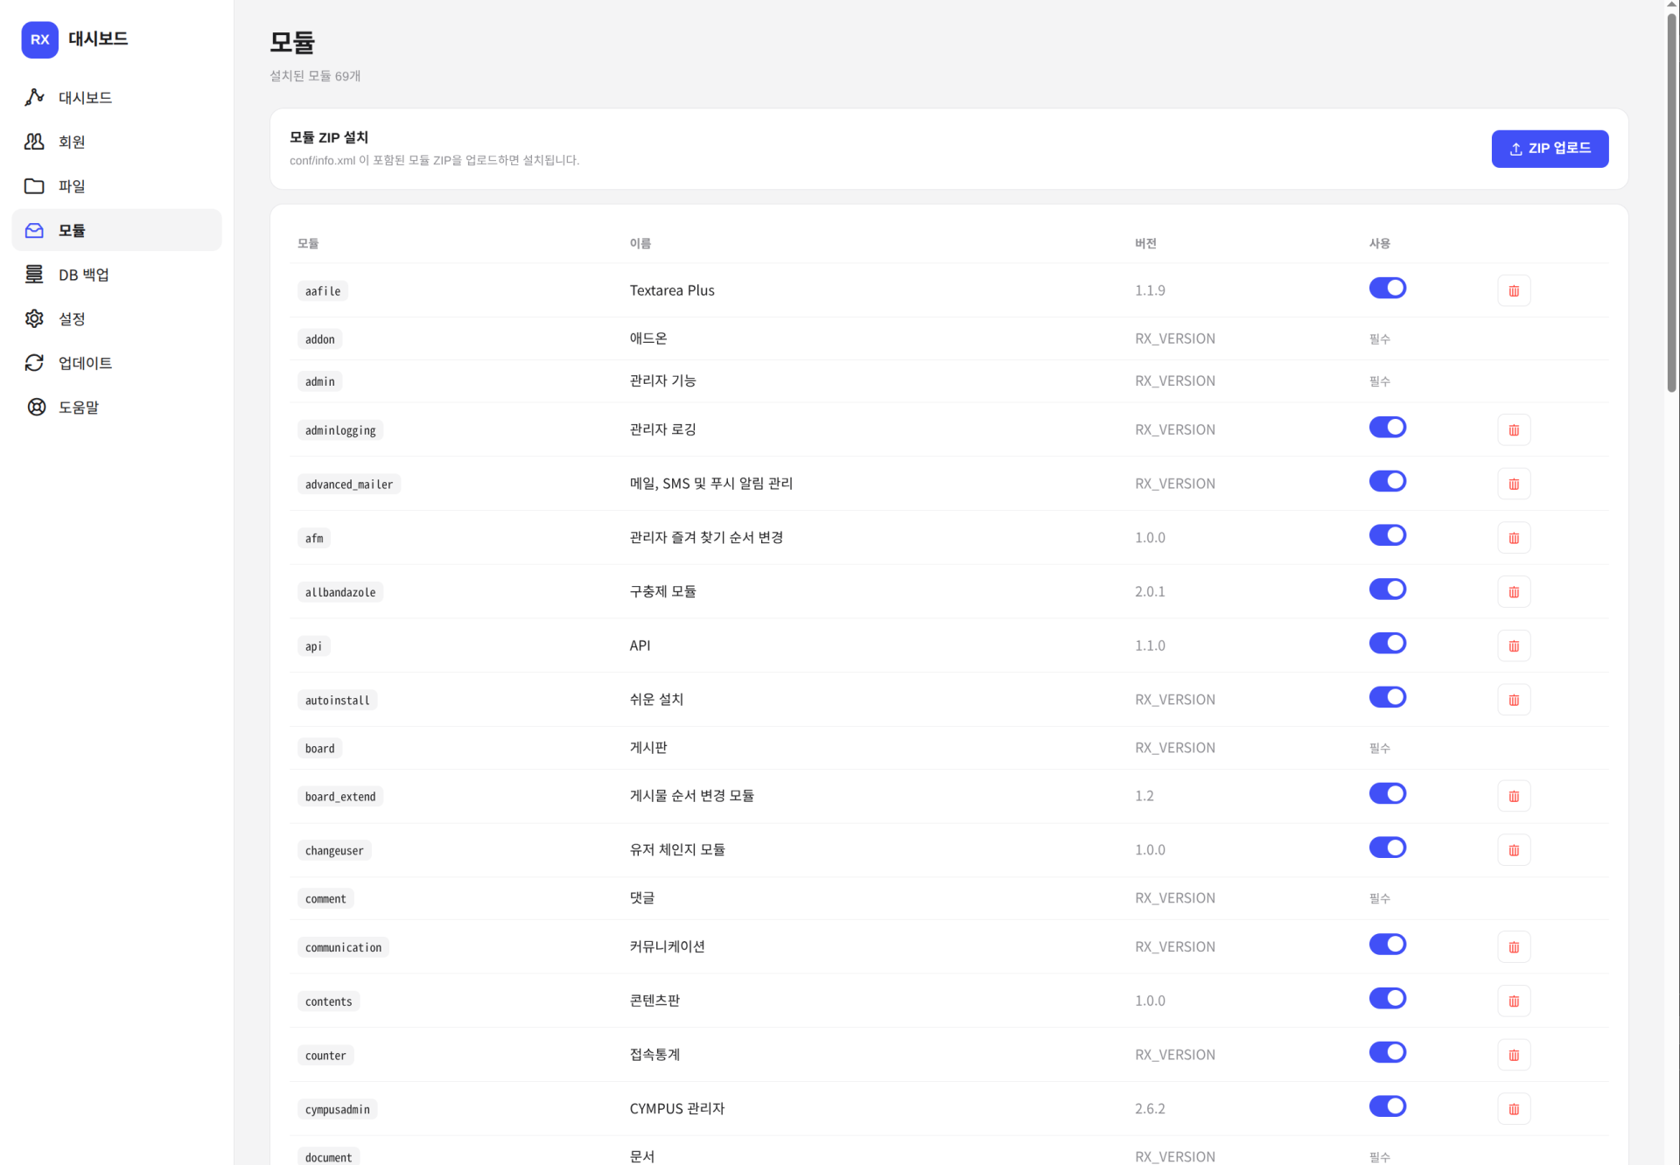Toggle the cympusadmin module switch

pyautogui.click(x=1388, y=1106)
